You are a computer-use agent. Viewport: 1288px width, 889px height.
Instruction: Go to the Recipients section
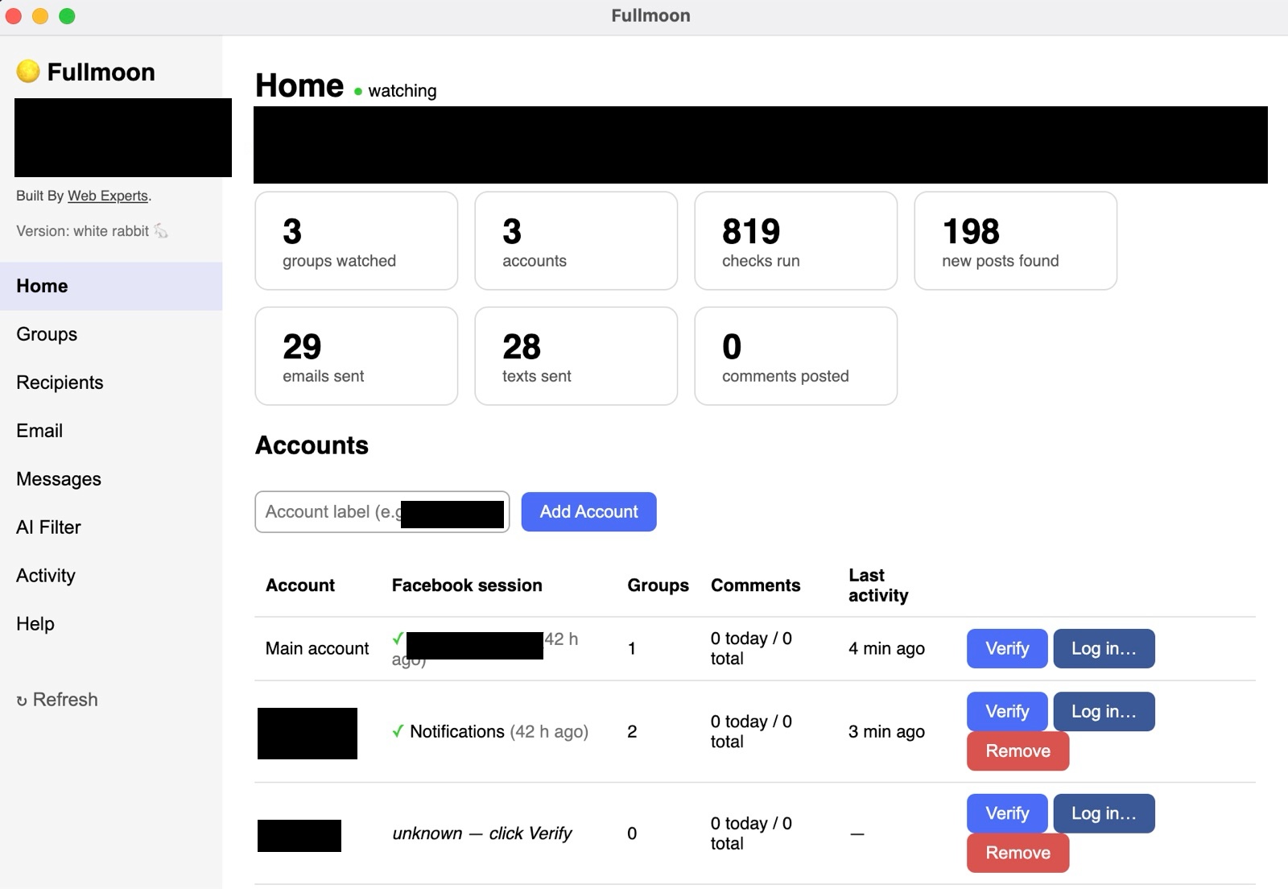click(111, 382)
